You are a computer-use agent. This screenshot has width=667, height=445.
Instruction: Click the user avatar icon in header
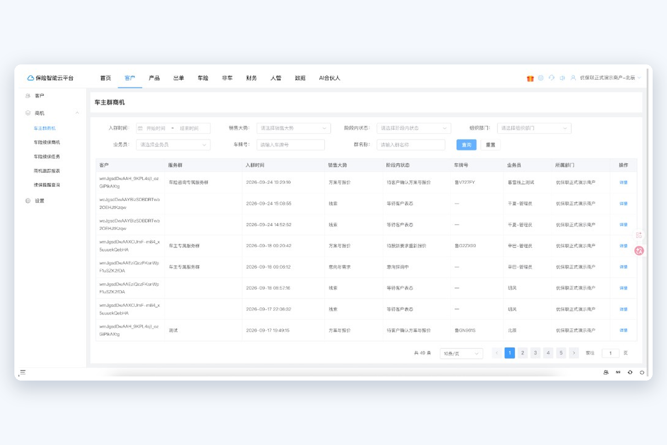573,78
